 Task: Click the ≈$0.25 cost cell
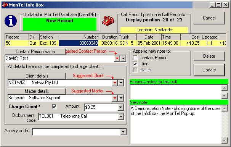(190, 43)
